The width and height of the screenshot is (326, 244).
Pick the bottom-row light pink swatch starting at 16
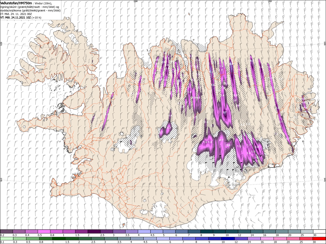coord(267,238)
